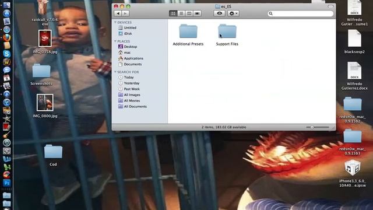373x210 pixels.
Task: Click the '2 items, 183.02 GB available' status text
Action: 224,127
